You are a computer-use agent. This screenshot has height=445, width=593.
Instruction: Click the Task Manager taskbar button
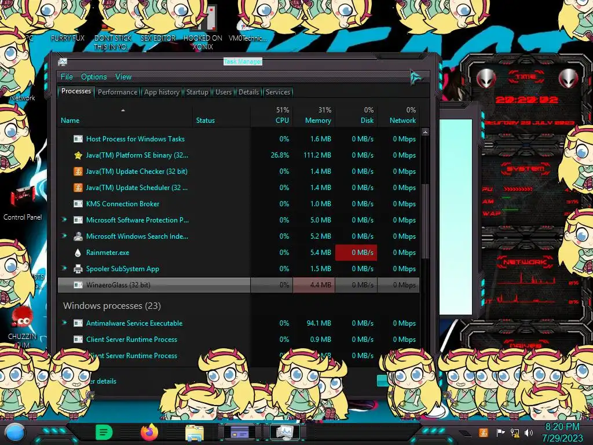click(285, 432)
